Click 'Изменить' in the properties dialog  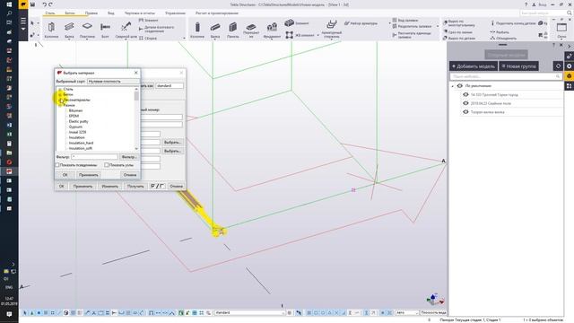[x=109, y=186]
